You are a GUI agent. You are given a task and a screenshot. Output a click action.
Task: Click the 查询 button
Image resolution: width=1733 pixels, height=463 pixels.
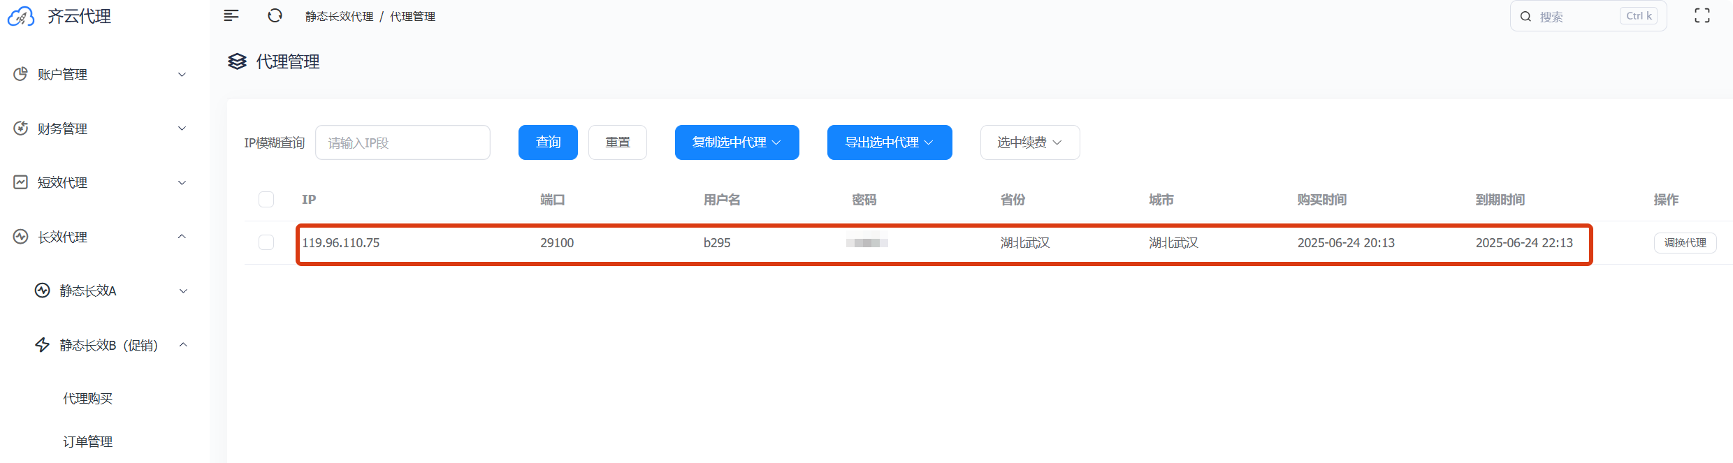click(548, 142)
